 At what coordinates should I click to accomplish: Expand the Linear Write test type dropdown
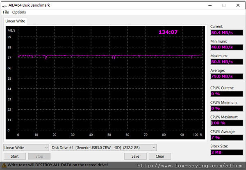pos(26,148)
